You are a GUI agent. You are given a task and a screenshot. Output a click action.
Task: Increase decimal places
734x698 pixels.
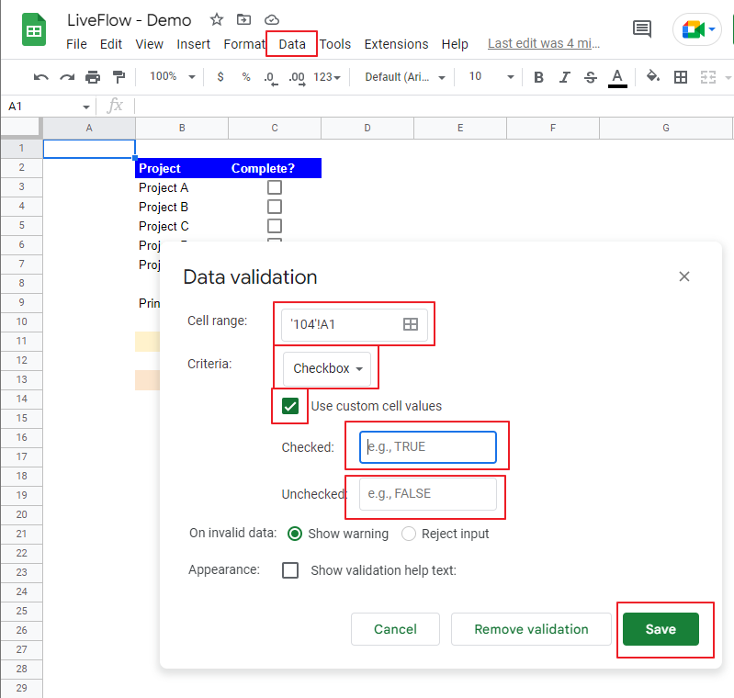point(298,77)
